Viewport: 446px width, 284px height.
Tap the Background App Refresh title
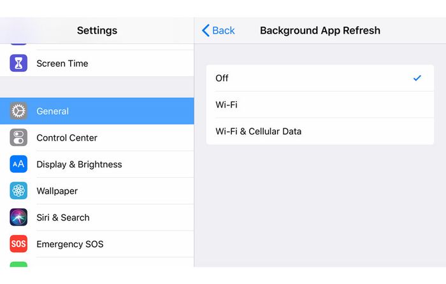[320, 30]
